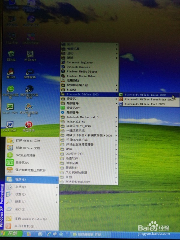Launch Microsoft Office Word 2003 menu entry
Screen dimensions: 180x240
tap(149, 104)
